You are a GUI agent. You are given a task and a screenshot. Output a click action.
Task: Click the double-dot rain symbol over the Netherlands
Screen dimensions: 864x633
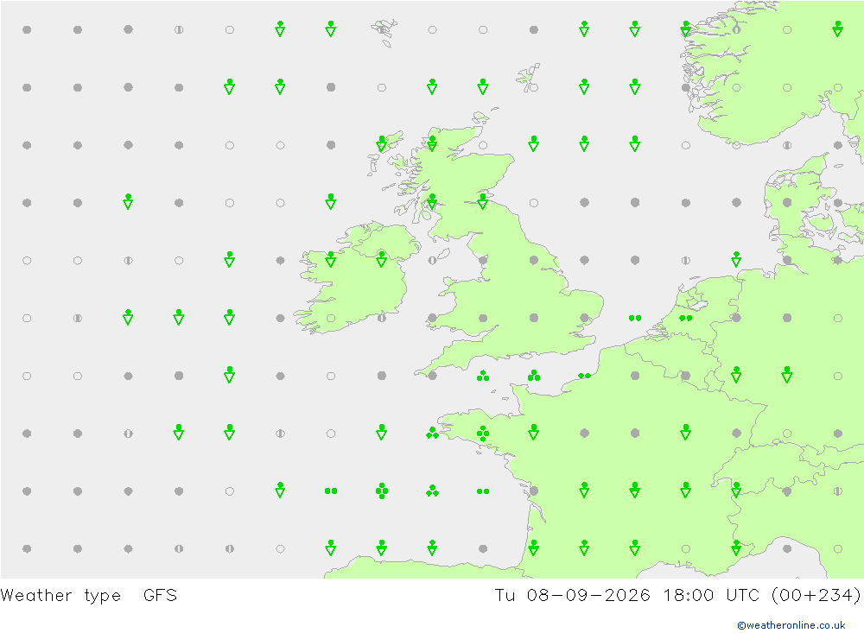coord(685,318)
